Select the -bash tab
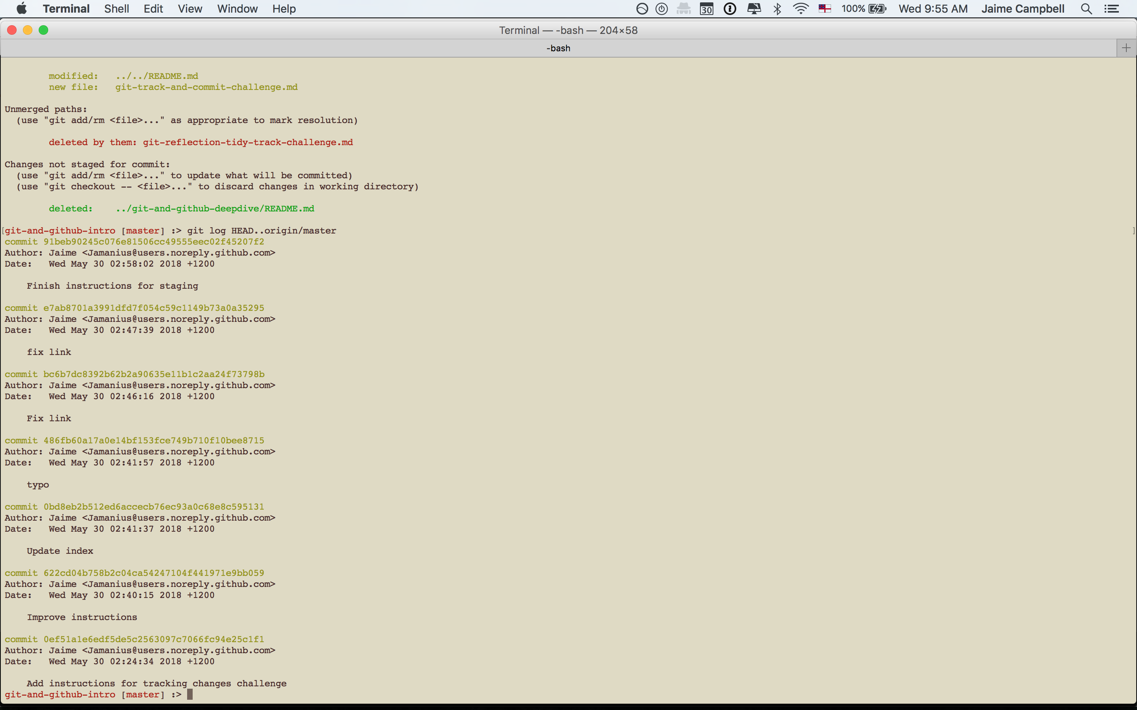This screenshot has width=1137, height=710. (x=558, y=47)
